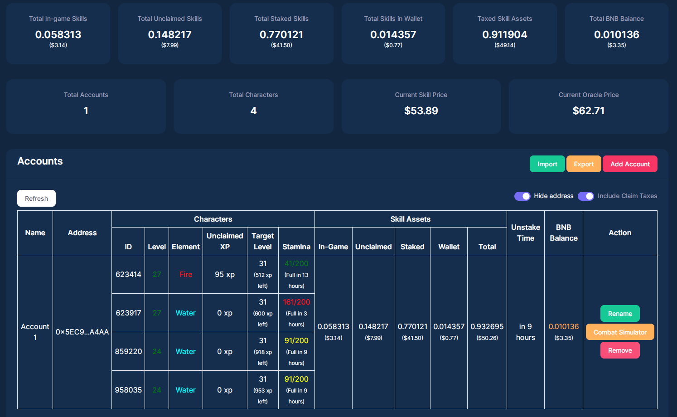
Task: Open the Combat Simulator
Action: pos(620,332)
